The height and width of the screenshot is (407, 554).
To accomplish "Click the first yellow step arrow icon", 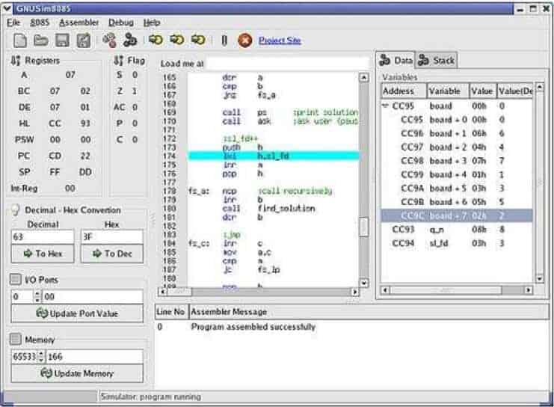I will 156,40.
